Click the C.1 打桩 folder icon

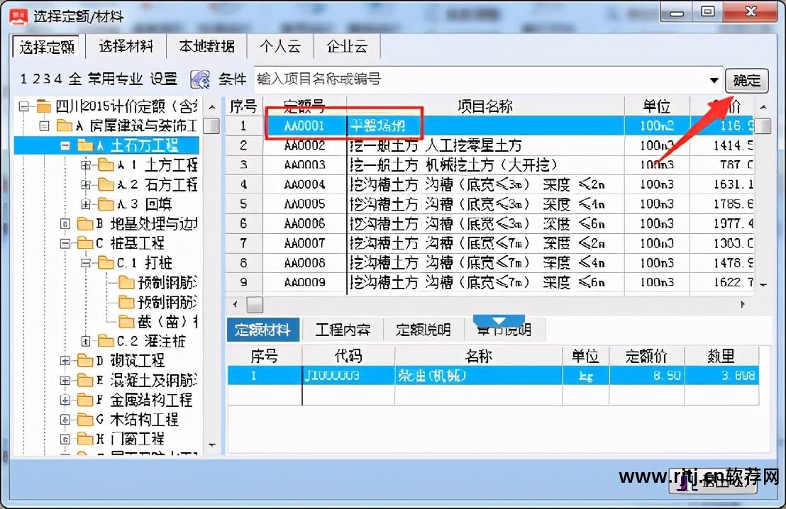(106, 263)
